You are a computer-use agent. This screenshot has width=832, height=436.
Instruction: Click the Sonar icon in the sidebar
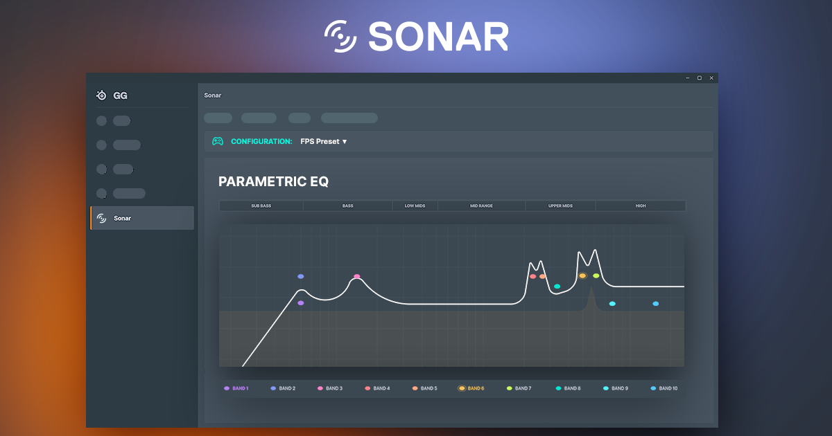tap(102, 218)
